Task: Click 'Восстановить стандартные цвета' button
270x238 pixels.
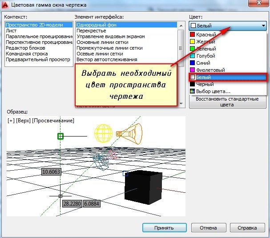Action: click(227, 102)
